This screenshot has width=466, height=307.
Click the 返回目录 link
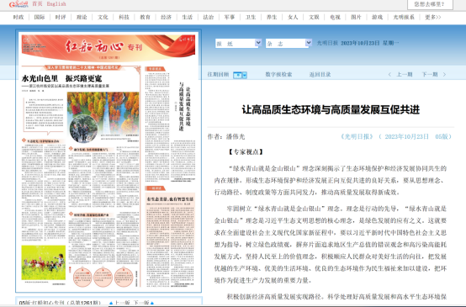(x=320, y=75)
